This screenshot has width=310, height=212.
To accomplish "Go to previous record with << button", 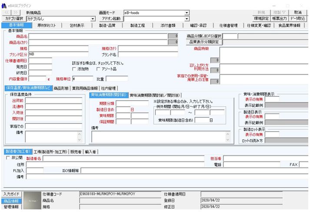I will (x=7, y=13).
